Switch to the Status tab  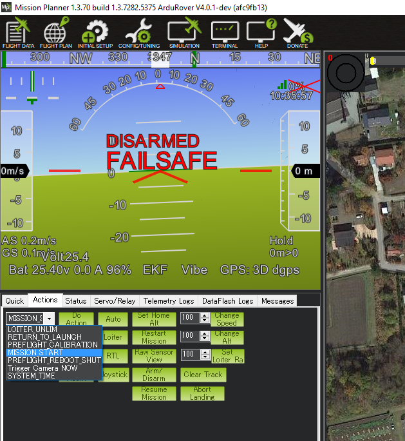tap(75, 301)
